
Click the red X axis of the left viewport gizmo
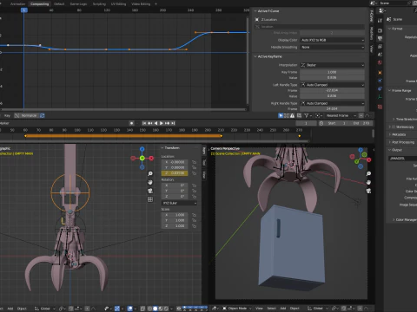(x=151, y=158)
